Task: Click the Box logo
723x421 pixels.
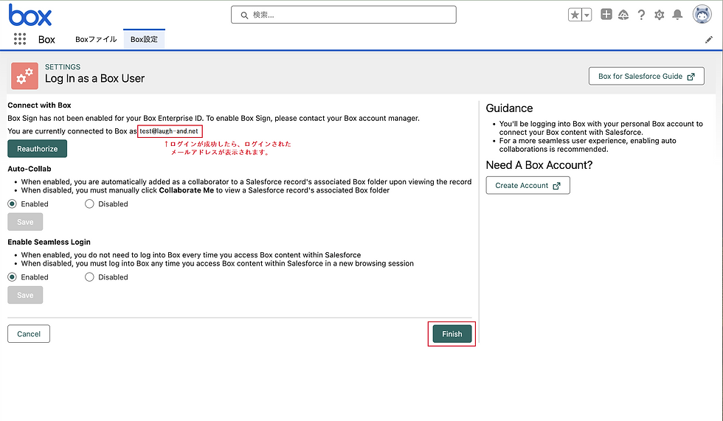Action: tap(30, 15)
